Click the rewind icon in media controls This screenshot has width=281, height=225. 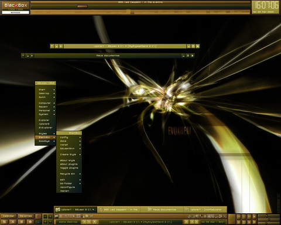239,217
